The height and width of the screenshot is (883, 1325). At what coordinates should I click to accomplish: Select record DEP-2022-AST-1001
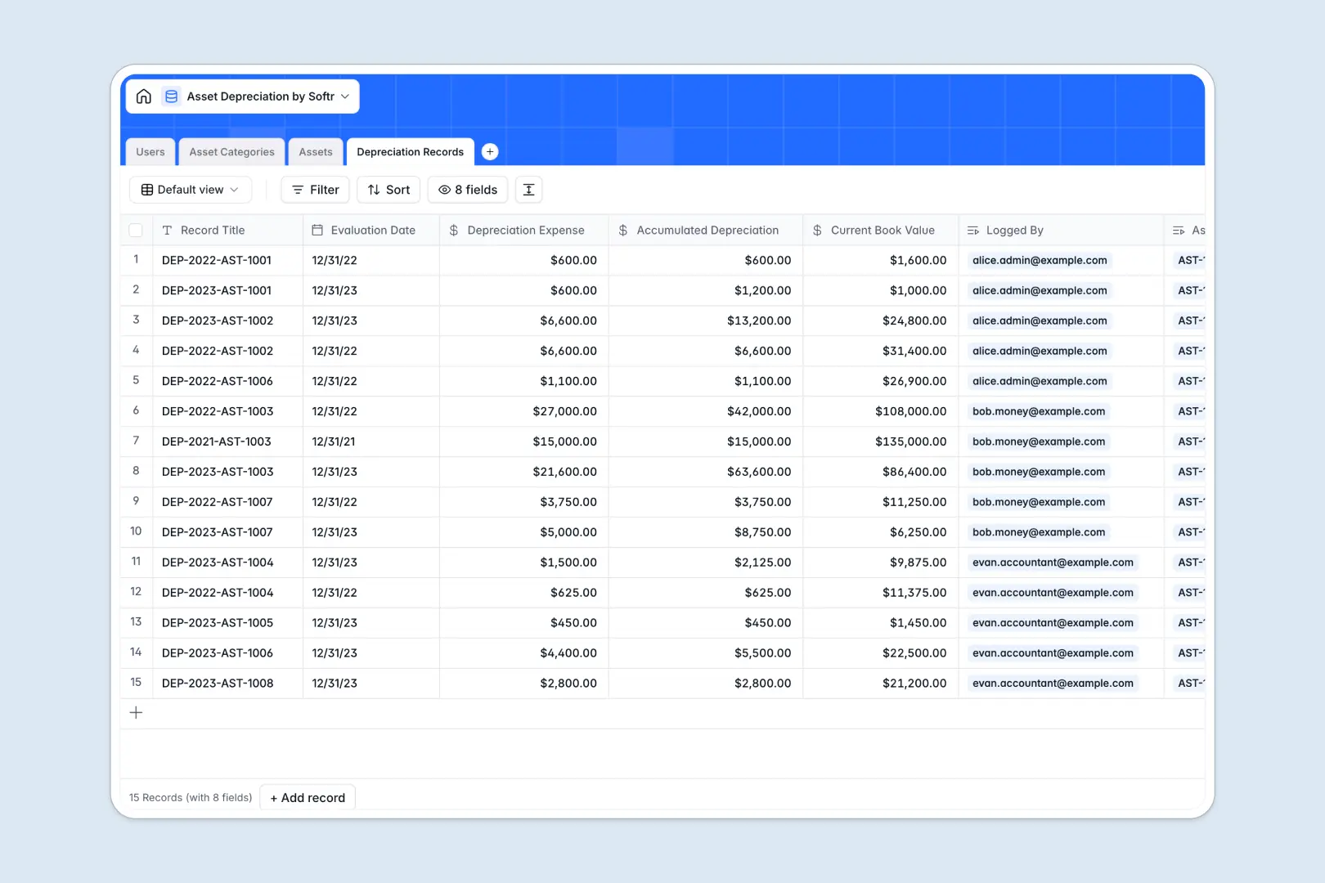point(217,261)
